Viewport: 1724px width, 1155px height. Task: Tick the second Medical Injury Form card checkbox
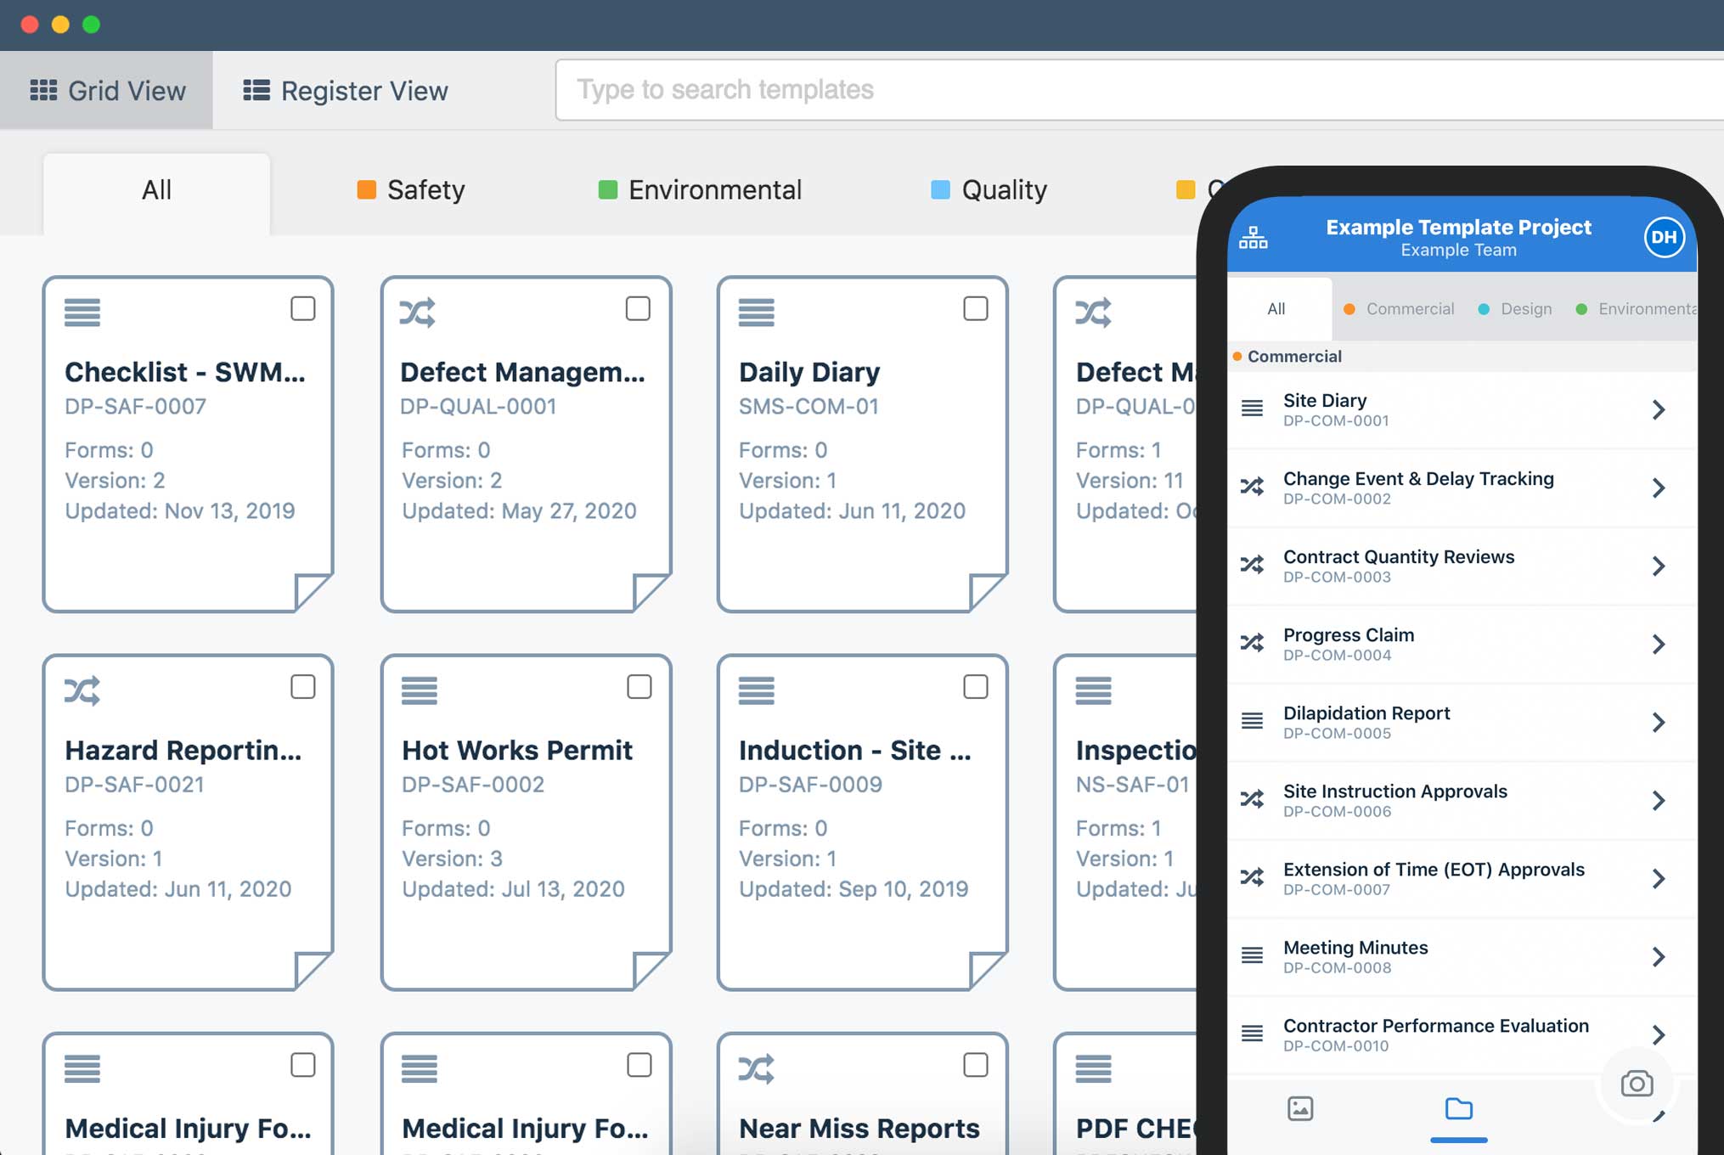639,1064
